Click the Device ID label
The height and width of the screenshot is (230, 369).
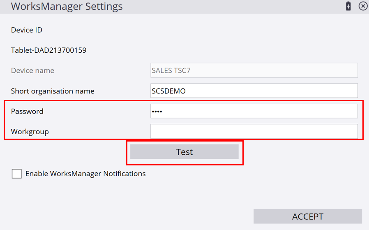coord(27,30)
